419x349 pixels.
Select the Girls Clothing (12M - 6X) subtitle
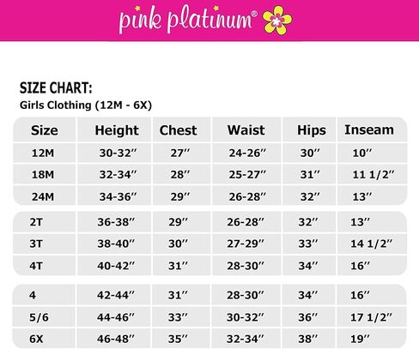pos(86,105)
